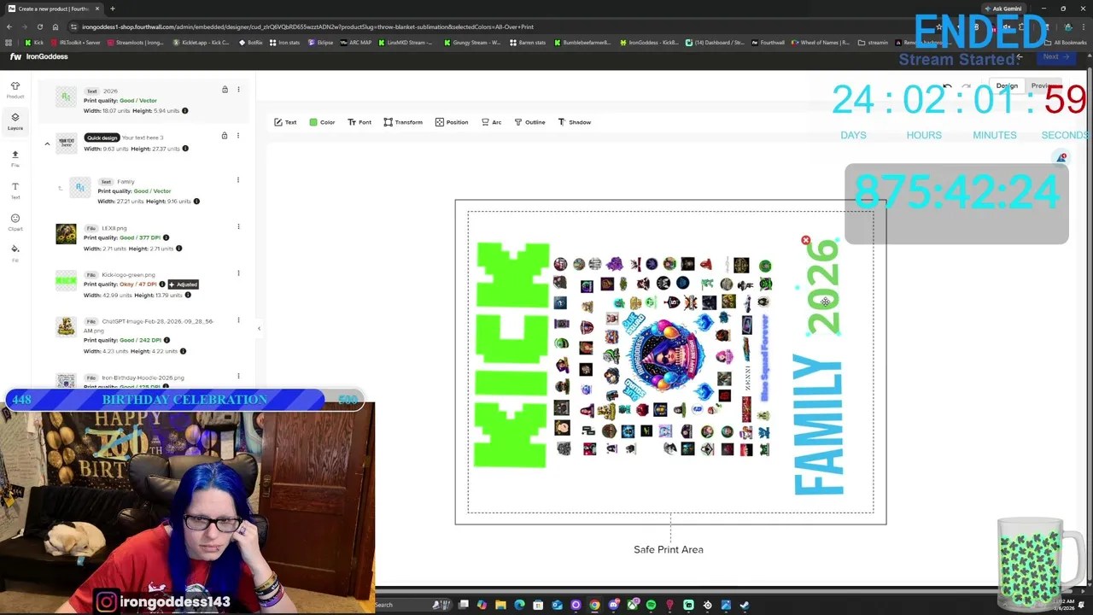Select the FAMILY text on the canvas
The height and width of the screenshot is (615, 1093).
(x=818, y=425)
